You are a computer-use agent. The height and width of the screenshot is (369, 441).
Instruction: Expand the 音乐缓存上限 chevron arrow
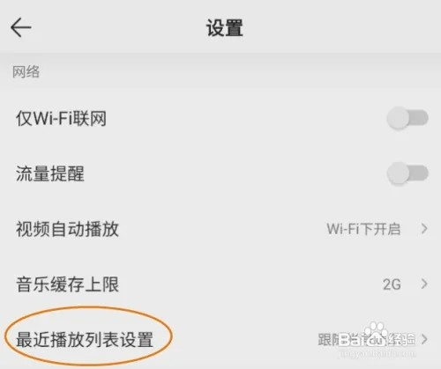pyautogui.click(x=424, y=284)
